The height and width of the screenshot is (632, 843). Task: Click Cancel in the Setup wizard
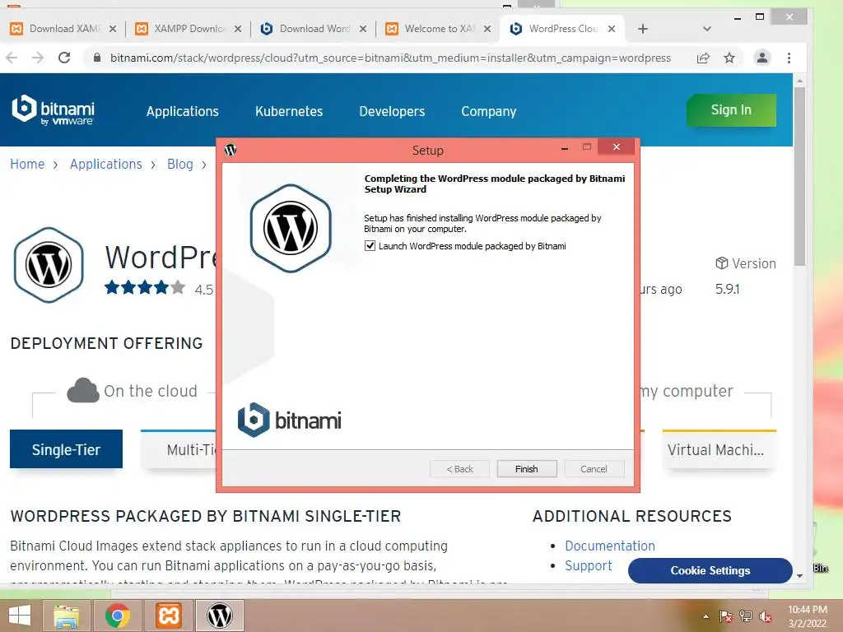(594, 468)
